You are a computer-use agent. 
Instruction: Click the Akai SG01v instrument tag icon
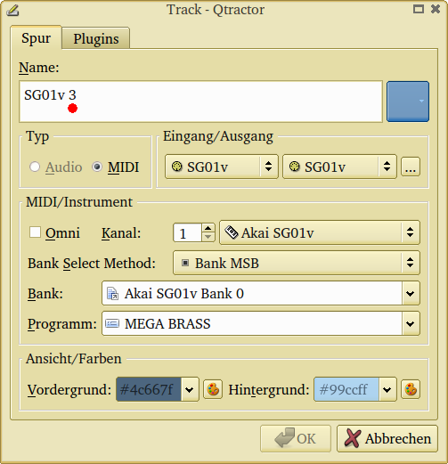pos(232,232)
